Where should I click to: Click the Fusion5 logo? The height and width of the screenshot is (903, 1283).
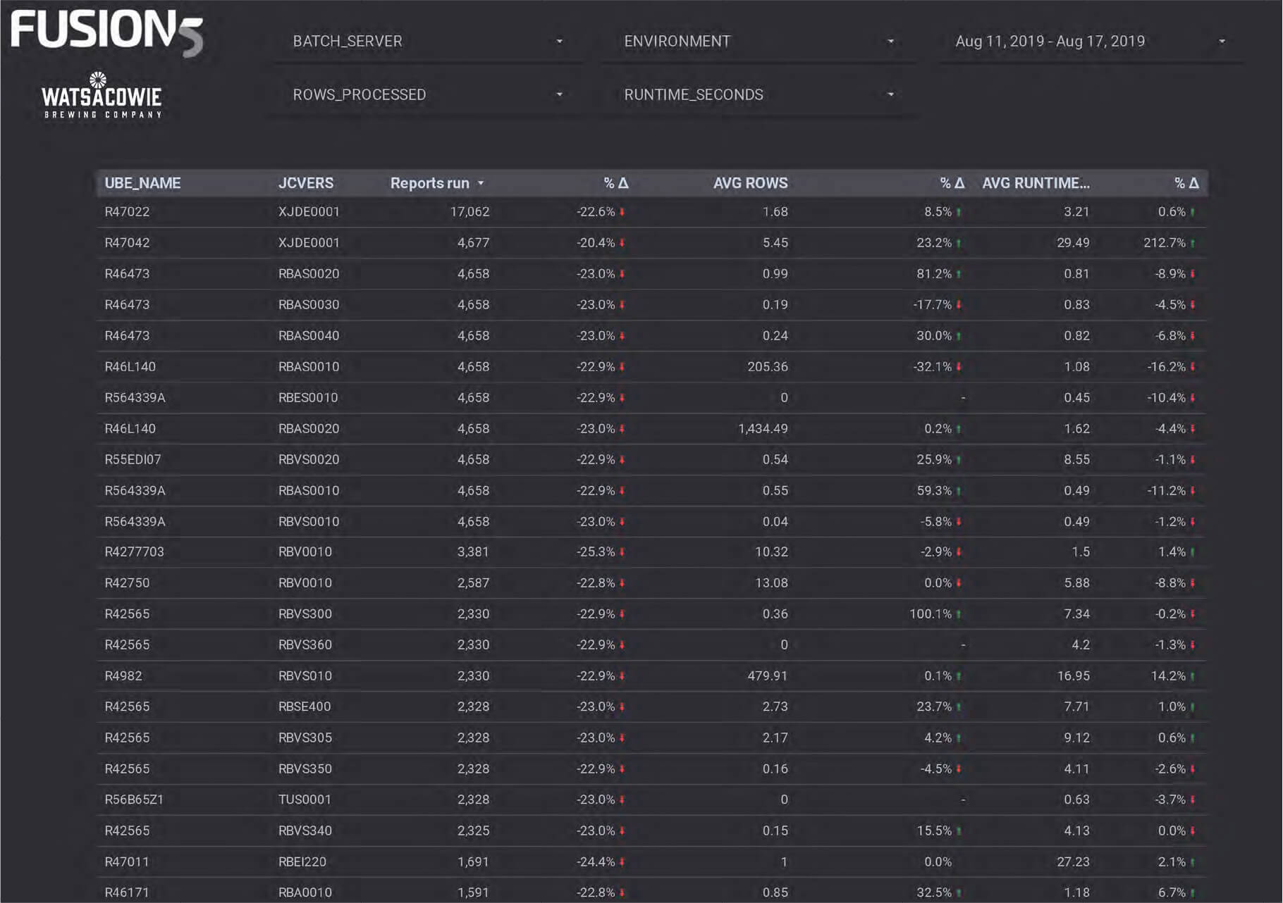pos(106,32)
